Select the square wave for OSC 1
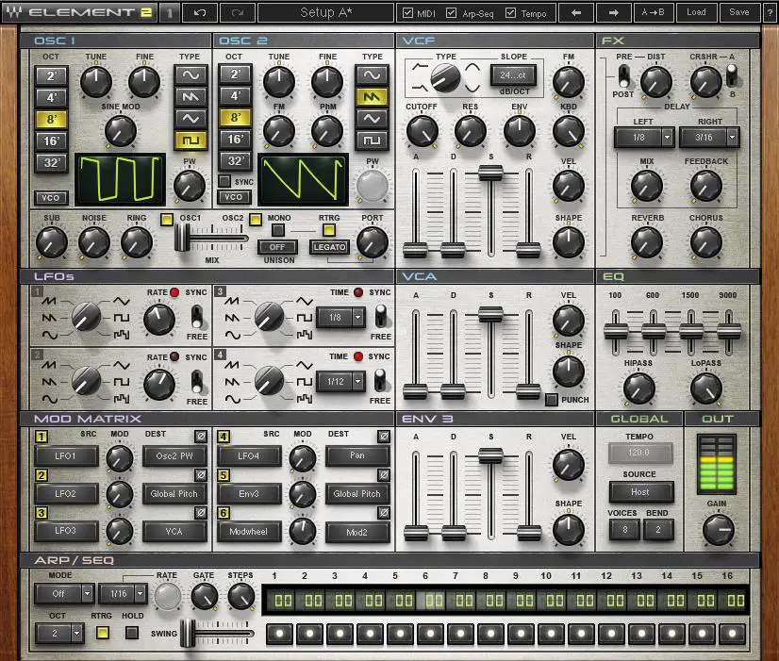 coord(191,138)
